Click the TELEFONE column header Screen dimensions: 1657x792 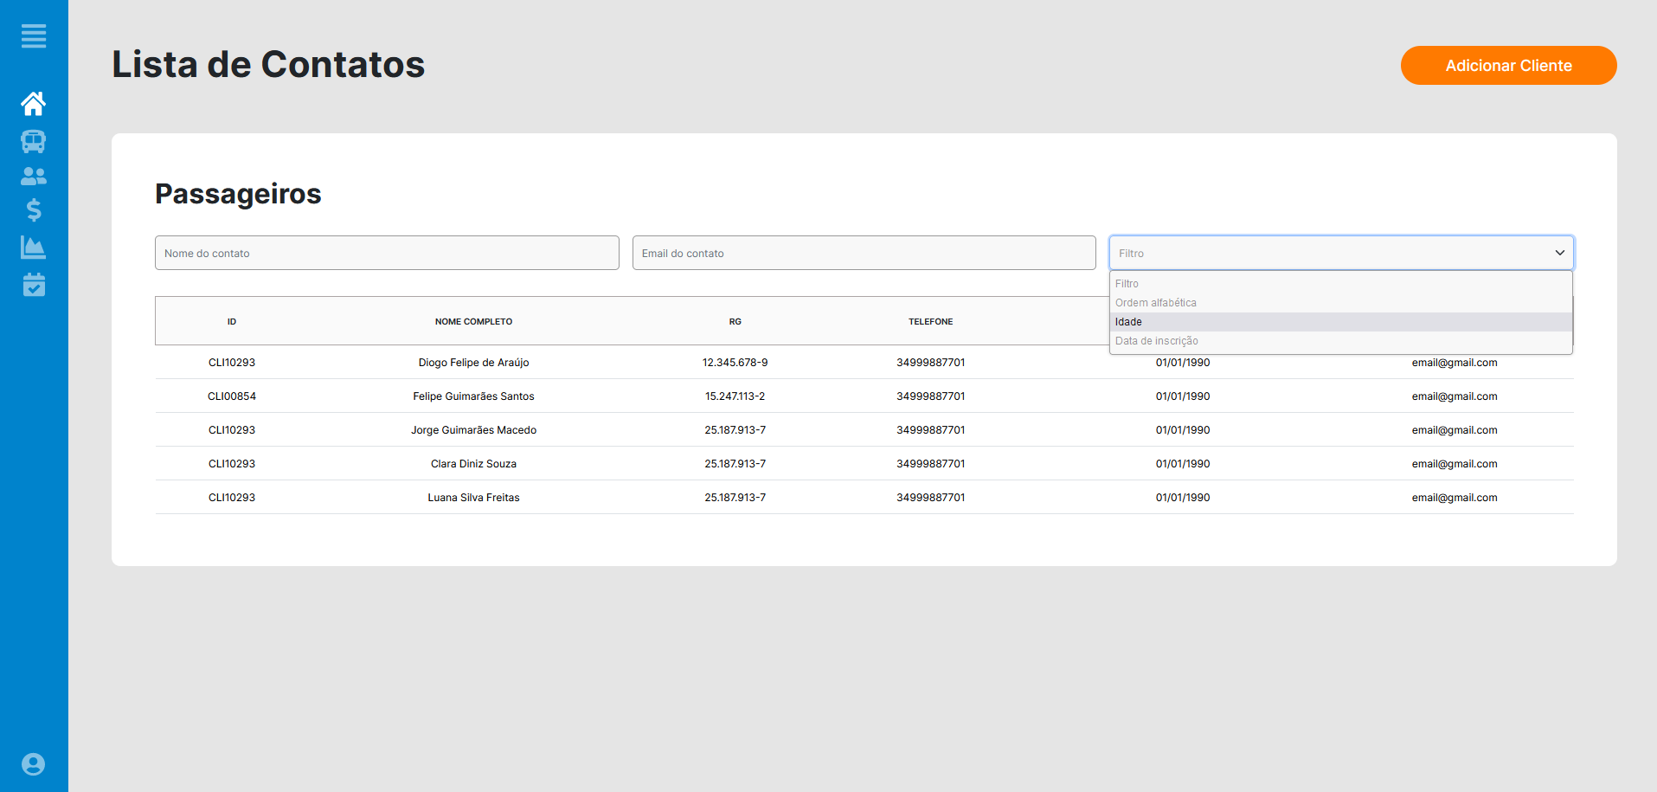click(x=930, y=322)
